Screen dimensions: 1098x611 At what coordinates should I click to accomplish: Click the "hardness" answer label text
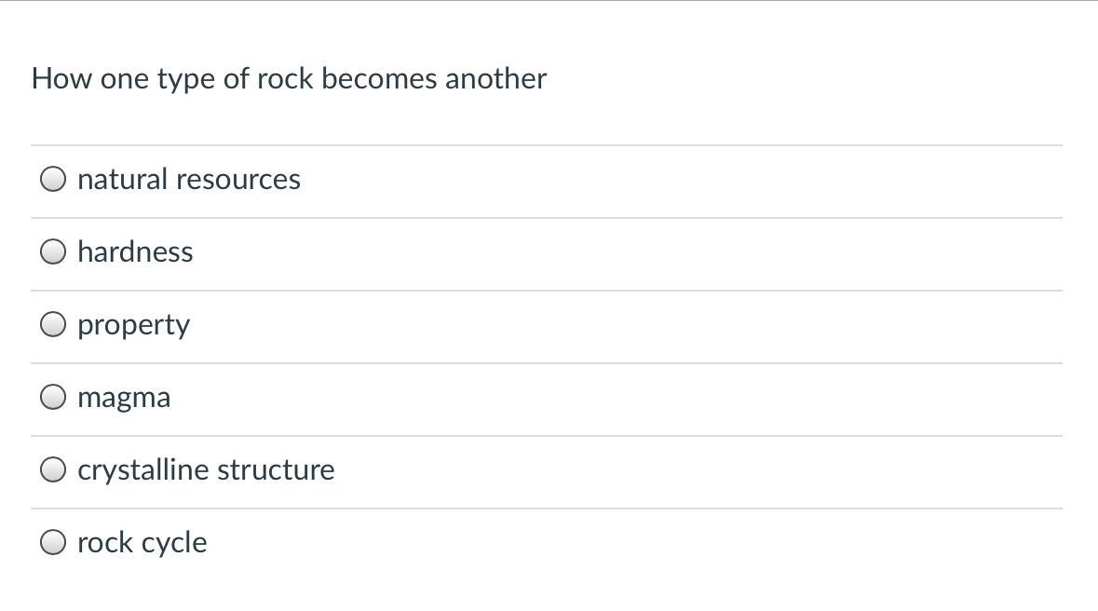coord(135,251)
